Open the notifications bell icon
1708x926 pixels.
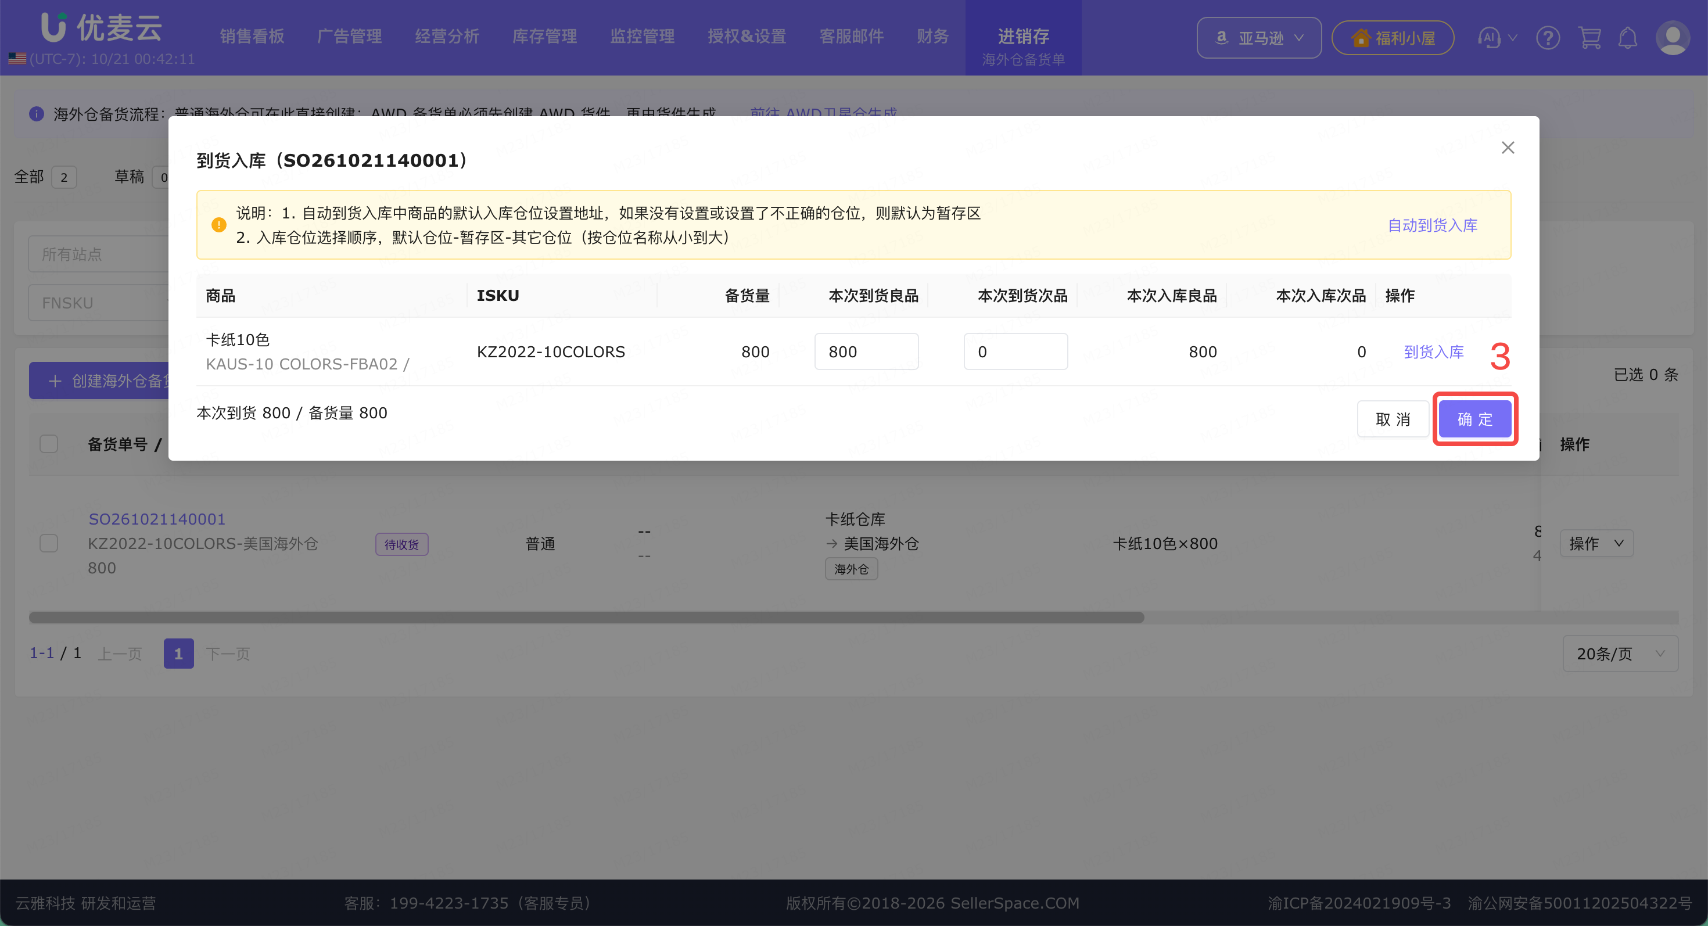1628,38
